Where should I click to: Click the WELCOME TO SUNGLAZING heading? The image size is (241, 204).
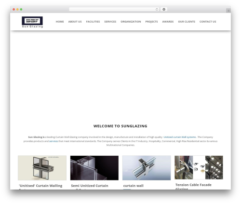[120, 126]
